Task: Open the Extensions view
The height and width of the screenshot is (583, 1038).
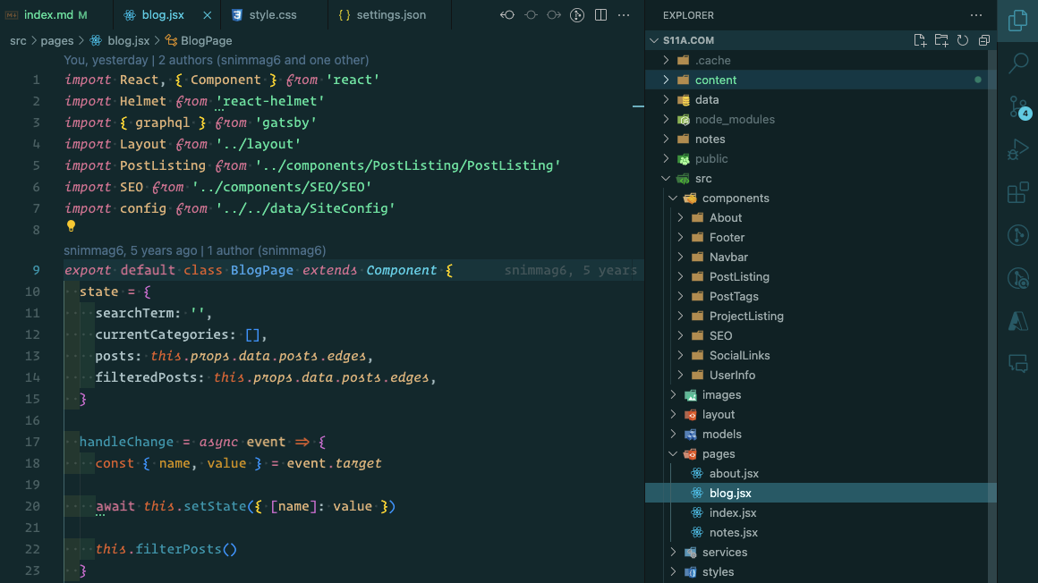Action: tap(1017, 192)
